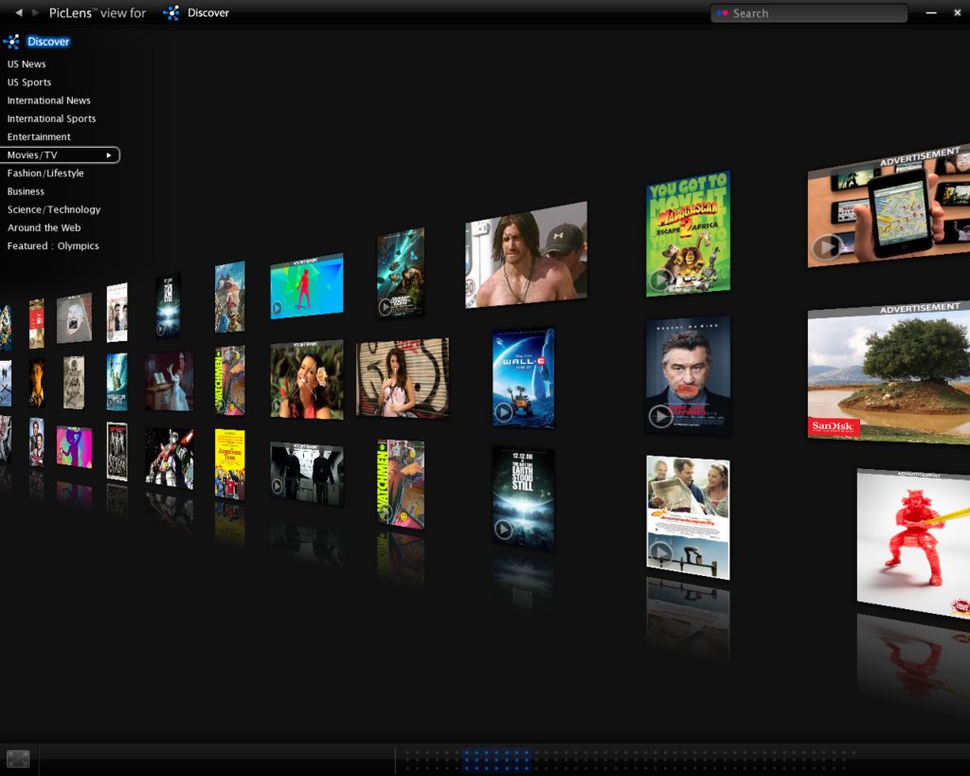Open the yellow American Teen poster
The width and height of the screenshot is (970, 776).
[x=229, y=464]
